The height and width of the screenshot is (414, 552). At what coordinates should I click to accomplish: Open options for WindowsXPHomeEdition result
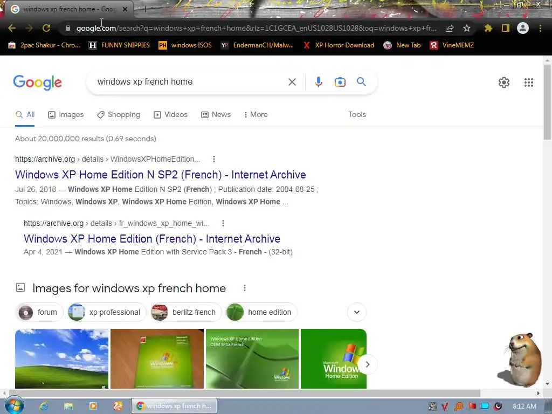(213, 159)
